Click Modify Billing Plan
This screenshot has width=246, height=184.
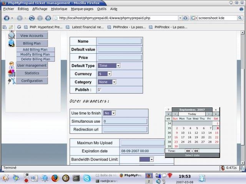click(36, 54)
